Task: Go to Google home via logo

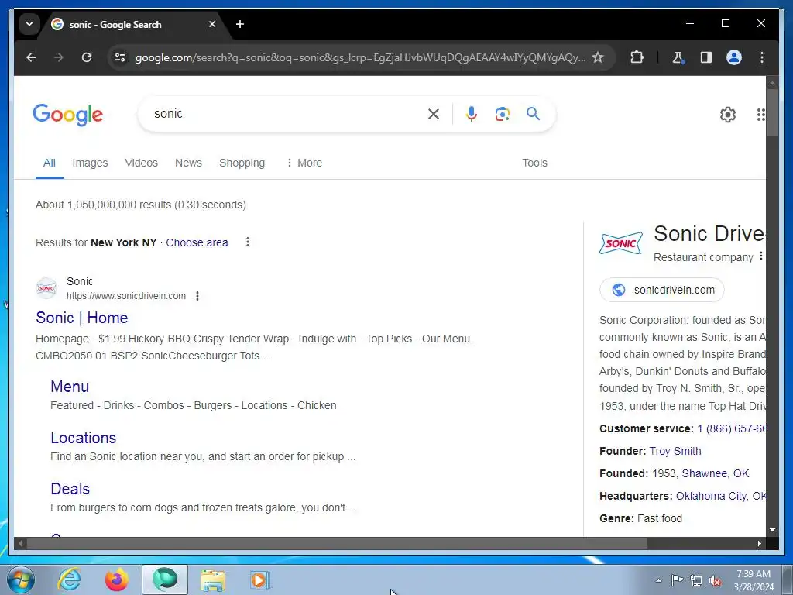Action: [68, 115]
